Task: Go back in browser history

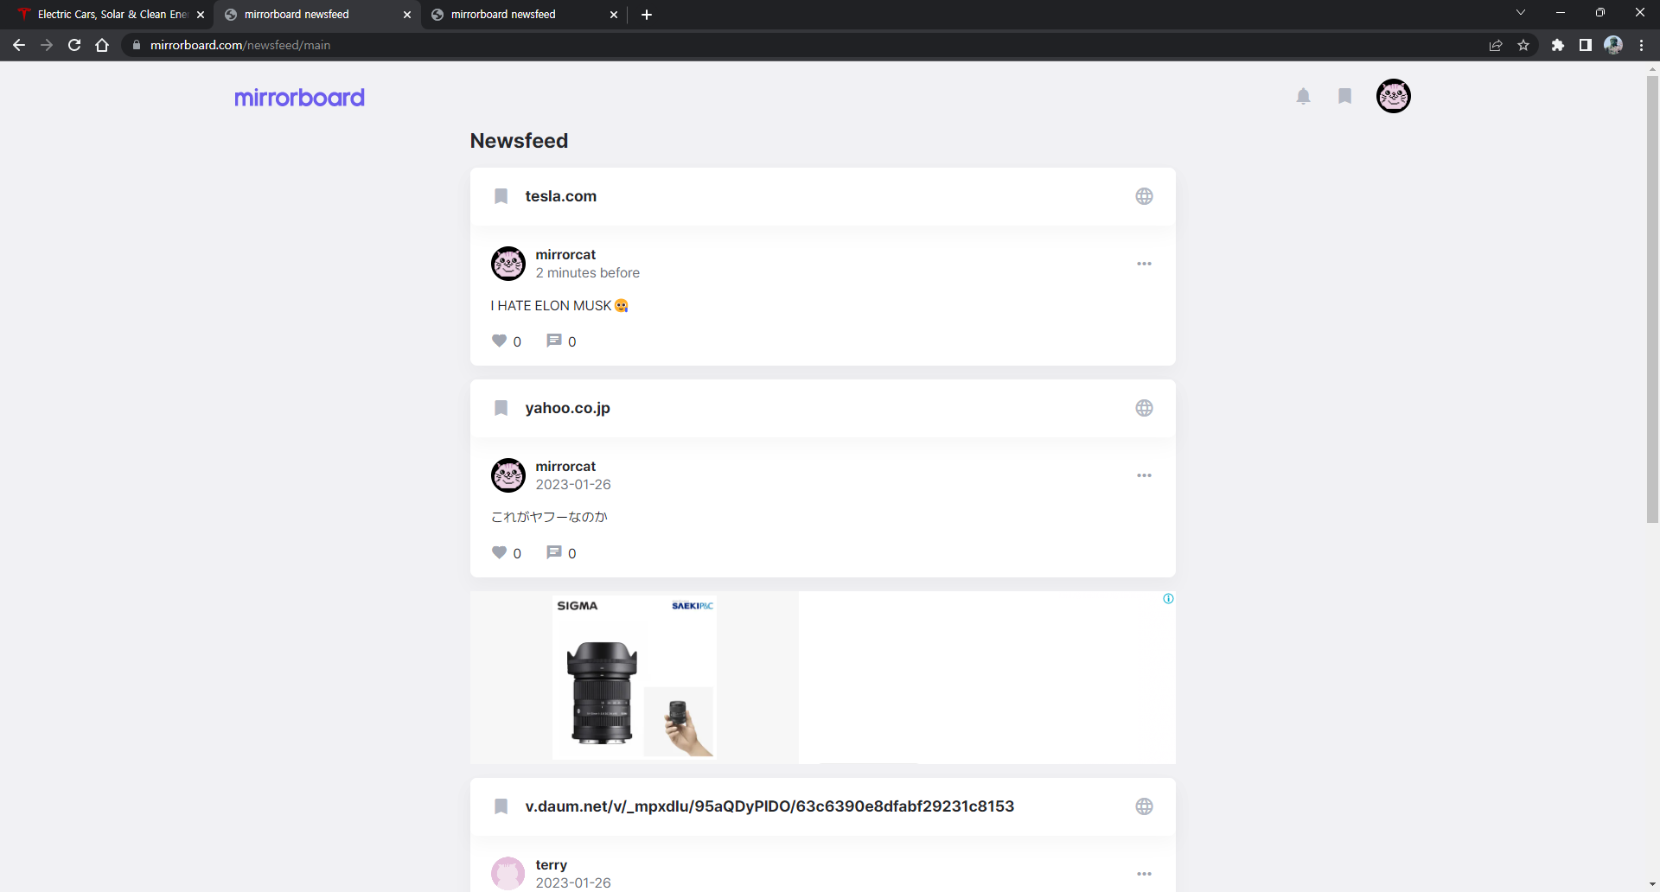Action: click(x=19, y=45)
